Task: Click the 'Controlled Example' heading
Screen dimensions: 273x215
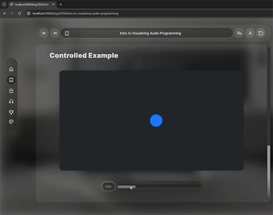Action: [x=84, y=55]
